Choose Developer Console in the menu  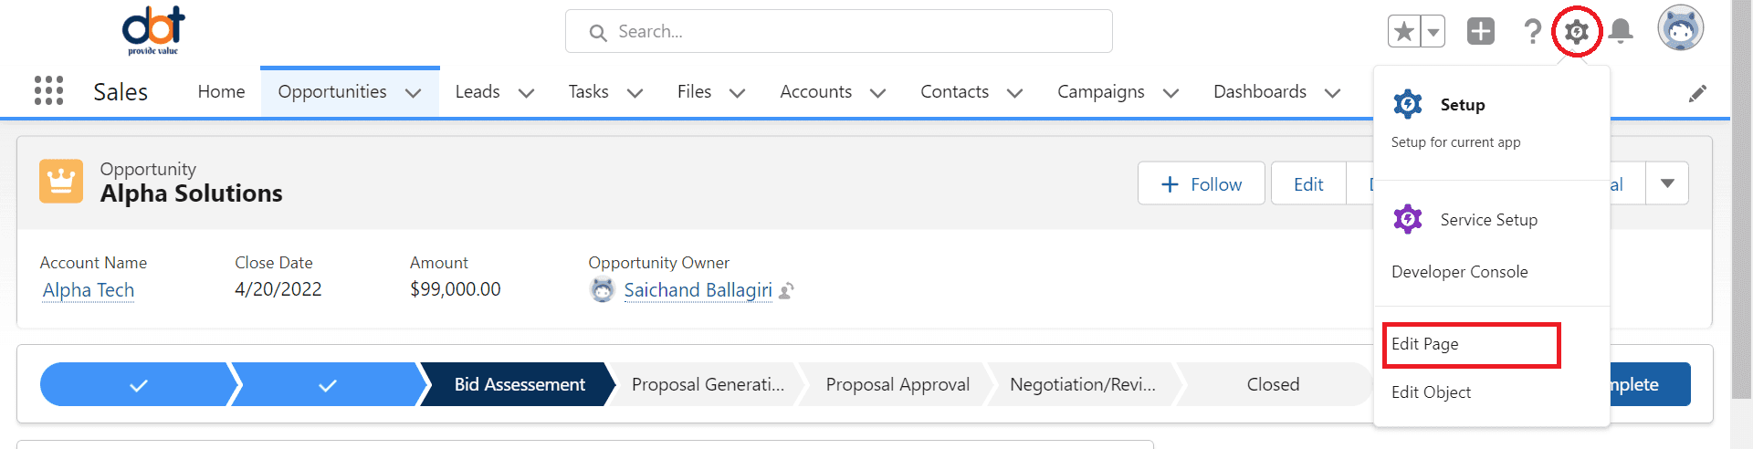pos(1459,272)
